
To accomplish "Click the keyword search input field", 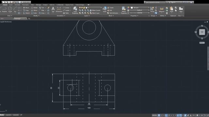I will point(155,2).
